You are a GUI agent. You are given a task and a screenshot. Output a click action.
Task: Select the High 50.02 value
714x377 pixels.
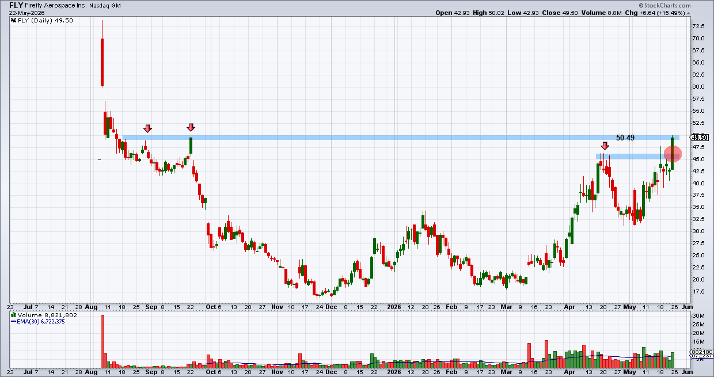pos(495,13)
